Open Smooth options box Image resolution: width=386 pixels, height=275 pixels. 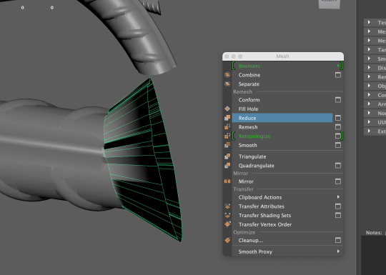[x=338, y=145]
